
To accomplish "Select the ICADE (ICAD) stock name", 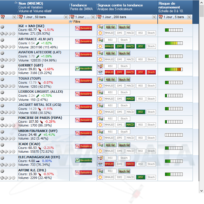I will pyautogui.click(x=29, y=144).
